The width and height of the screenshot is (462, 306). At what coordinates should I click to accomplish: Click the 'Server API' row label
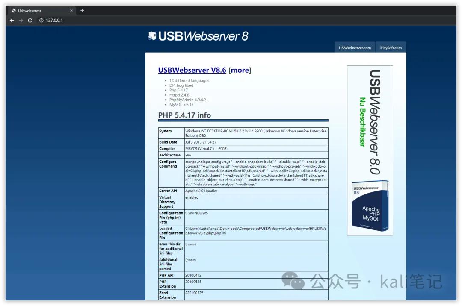tap(168, 191)
